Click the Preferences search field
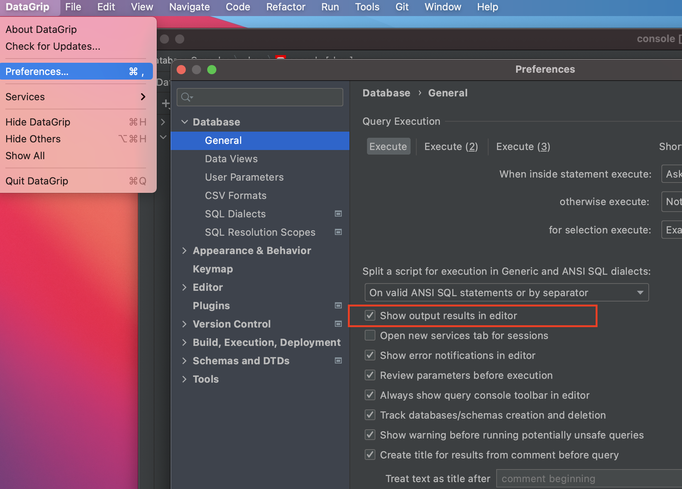Screen dimensions: 682x489 coord(260,97)
